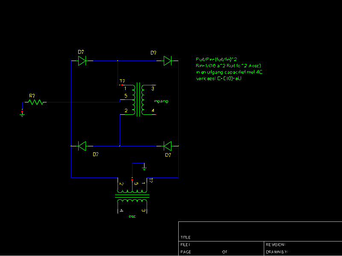342x256 pixels.
Task: Select the ground symbol above the osc transformer
Action: tap(144, 168)
